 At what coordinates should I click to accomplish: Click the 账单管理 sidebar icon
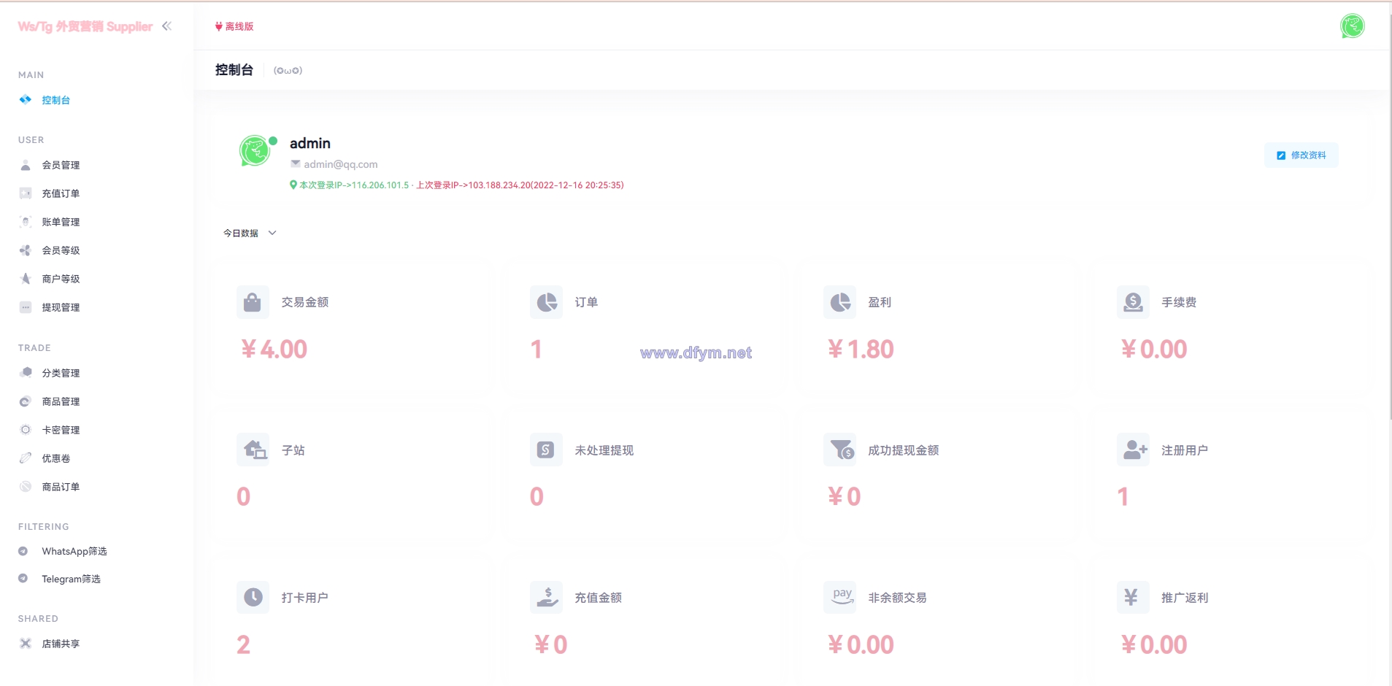coord(26,222)
